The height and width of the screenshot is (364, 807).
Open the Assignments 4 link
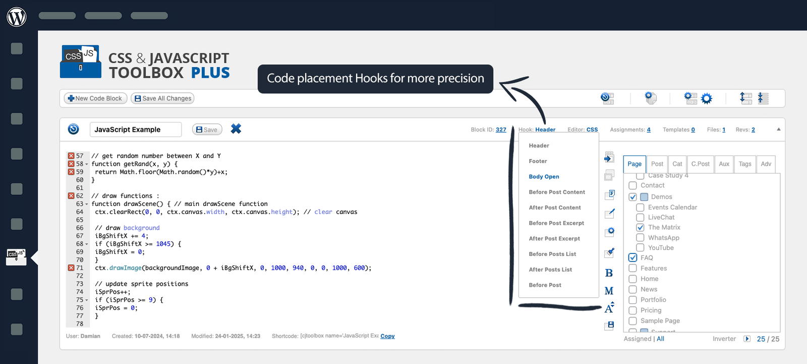pos(649,130)
